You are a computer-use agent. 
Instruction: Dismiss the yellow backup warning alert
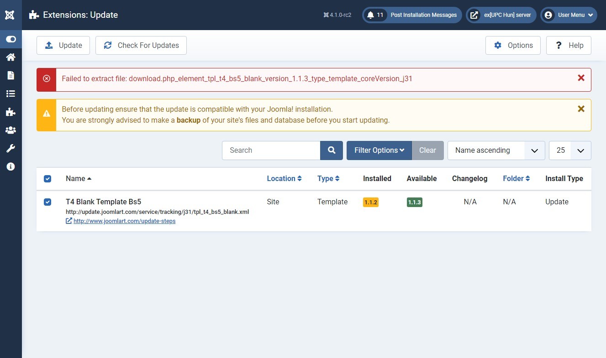pos(581,109)
